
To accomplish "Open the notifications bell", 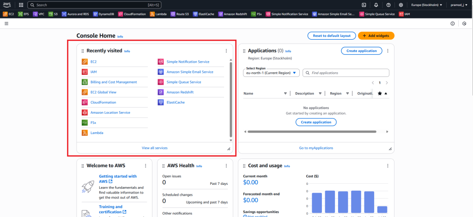I will [x=376, y=5].
